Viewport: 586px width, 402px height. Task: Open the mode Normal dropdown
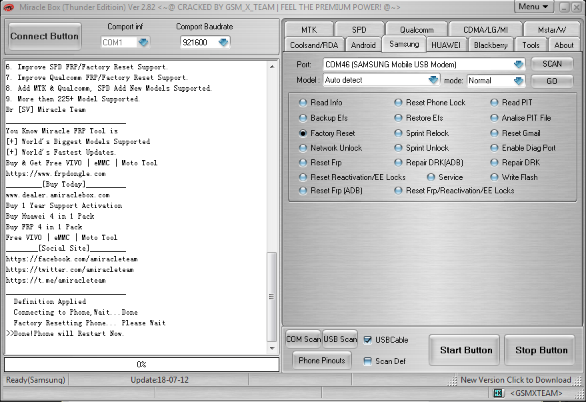(519, 81)
